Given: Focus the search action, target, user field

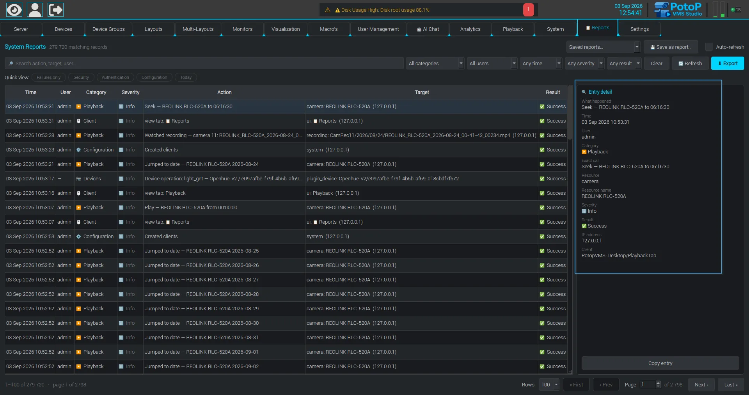Looking at the screenshot, I should click(204, 63).
